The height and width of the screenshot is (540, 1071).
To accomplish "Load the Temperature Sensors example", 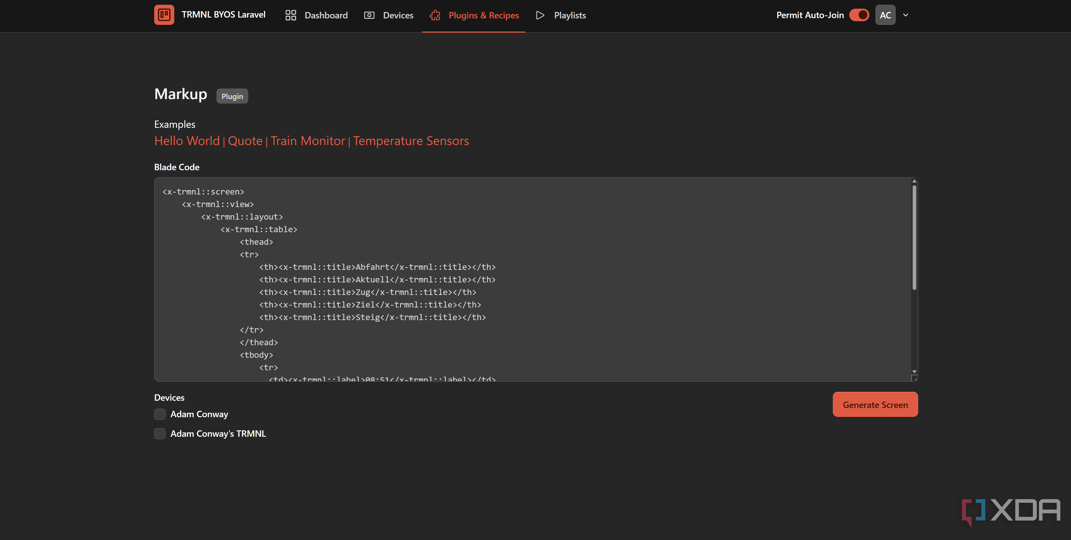I will coord(411,141).
